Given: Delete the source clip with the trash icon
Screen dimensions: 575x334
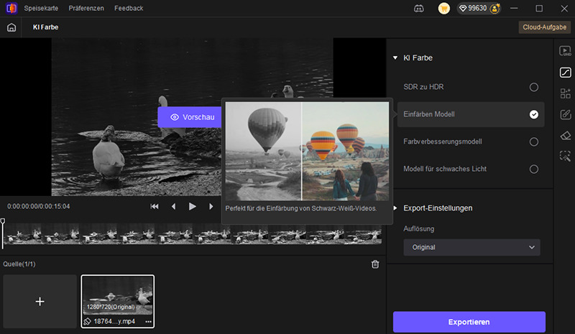Looking at the screenshot, I should (x=374, y=264).
